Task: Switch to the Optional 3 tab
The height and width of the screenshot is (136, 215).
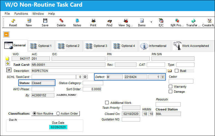Action: (96, 46)
